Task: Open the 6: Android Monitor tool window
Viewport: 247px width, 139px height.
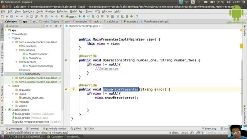Action: pyautogui.click(x=55, y=129)
